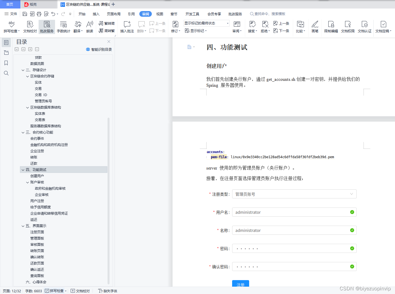Switch to the 插入 ribbon tab

[96, 14]
